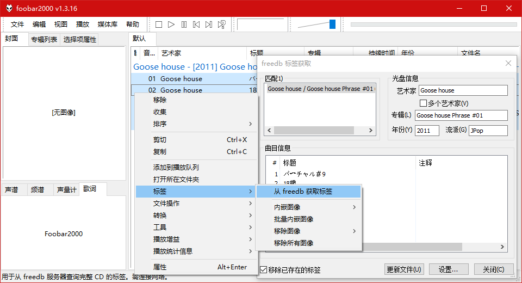Click the Stop playback button
This screenshot has width=522, height=283.
[159, 24]
